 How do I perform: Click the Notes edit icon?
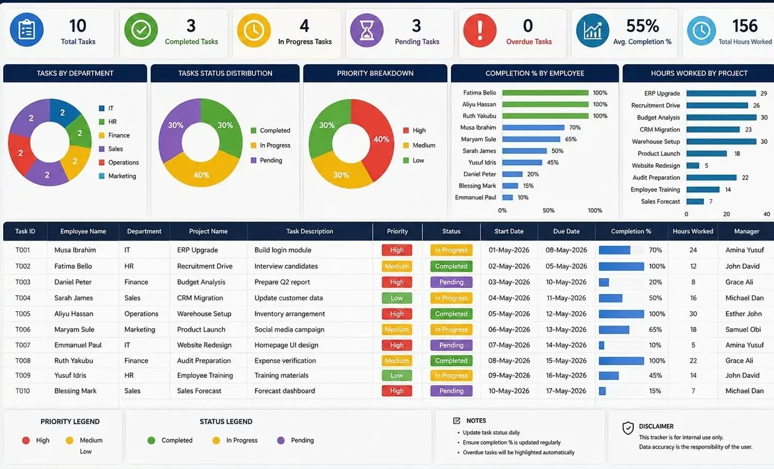coord(456,421)
